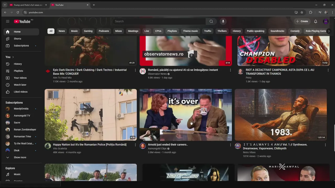Image resolution: width=335 pixels, height=188 pixels.
Task: Select the News filter chip
Action: (62, 31)
